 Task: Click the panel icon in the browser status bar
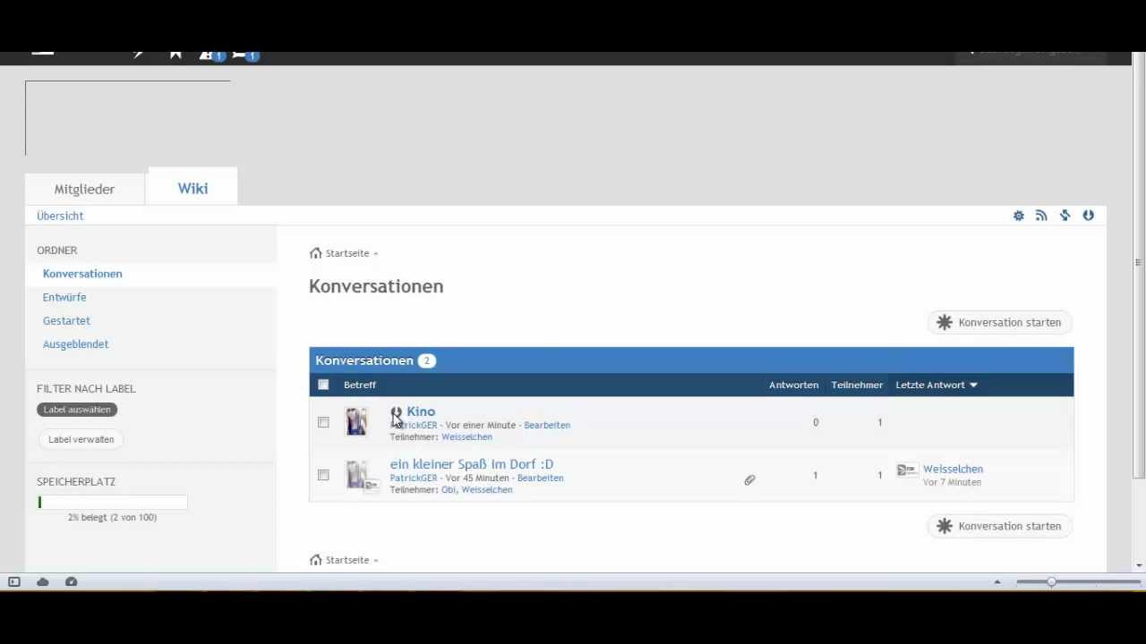pos(14,582)
